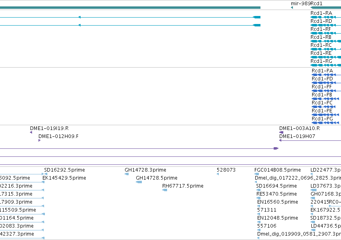This screenshot has width=341, height=240.
Task: Select the RH67717.5prime EST block
Action: (165, 190)
